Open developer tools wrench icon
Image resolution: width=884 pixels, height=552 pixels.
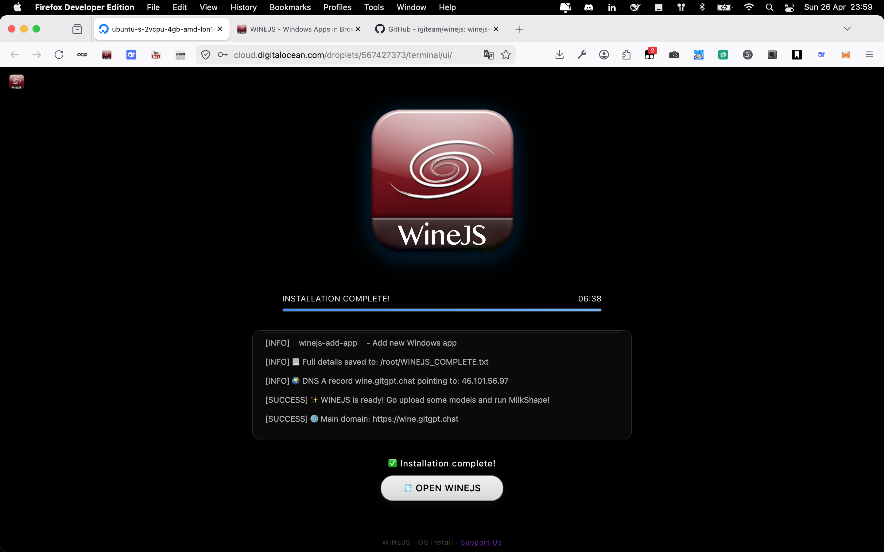(582, 55)
